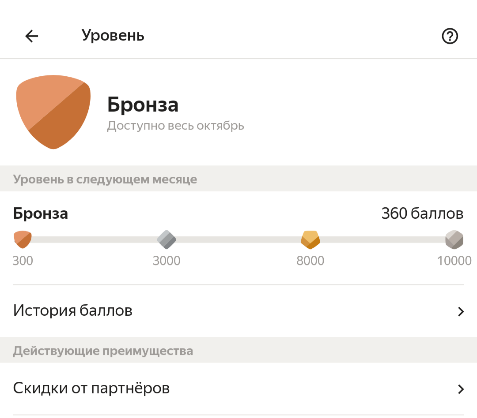The width and height of the screenshot is (477, 418).
Task: Tap the gold level marker at 8000
Action: [x=310, y=239]
